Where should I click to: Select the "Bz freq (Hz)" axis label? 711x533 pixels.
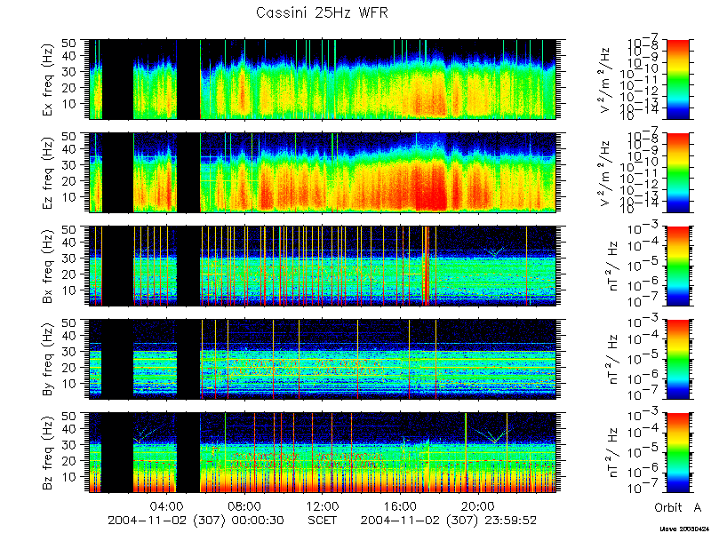pyautogui.click(x=48, y=452)
